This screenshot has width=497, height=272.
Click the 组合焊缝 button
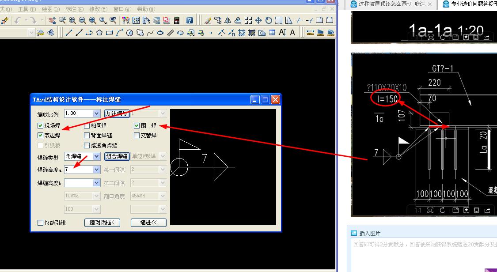point(117,156)
